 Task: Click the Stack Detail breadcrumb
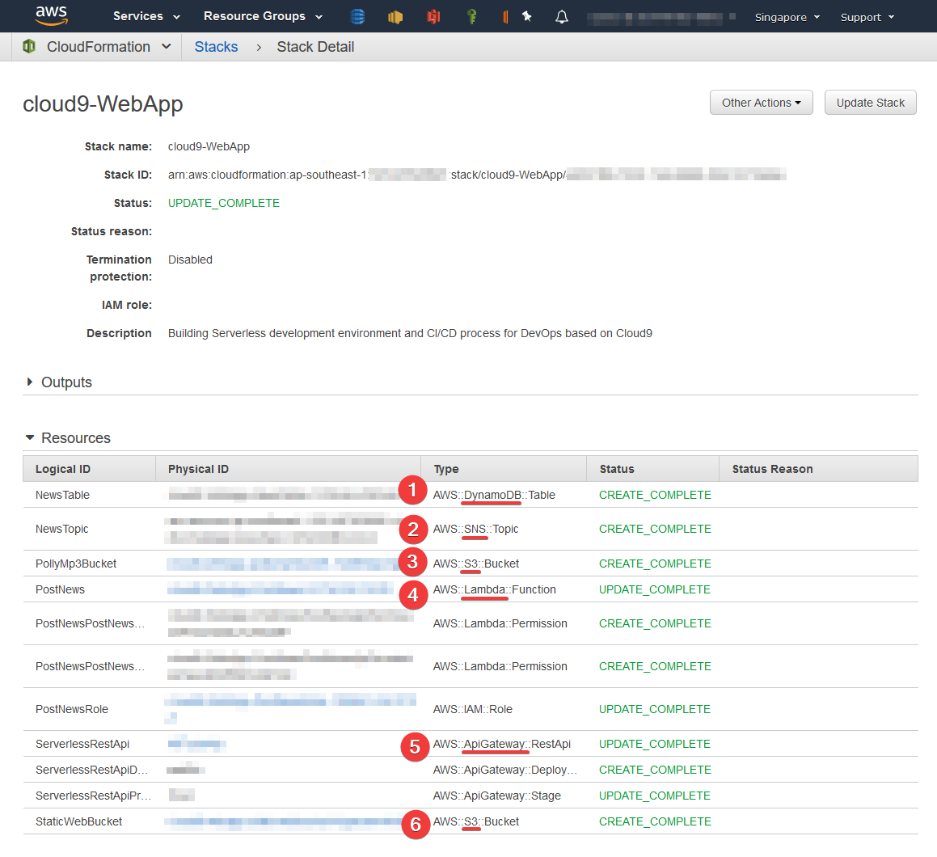tap(315, 47)
